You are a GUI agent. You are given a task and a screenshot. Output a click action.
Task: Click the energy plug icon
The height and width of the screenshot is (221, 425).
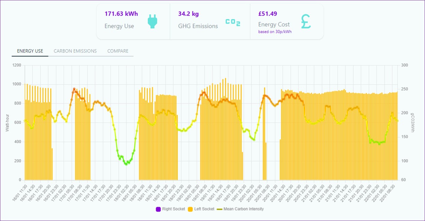pyautogui.click(x=153, y=21)
